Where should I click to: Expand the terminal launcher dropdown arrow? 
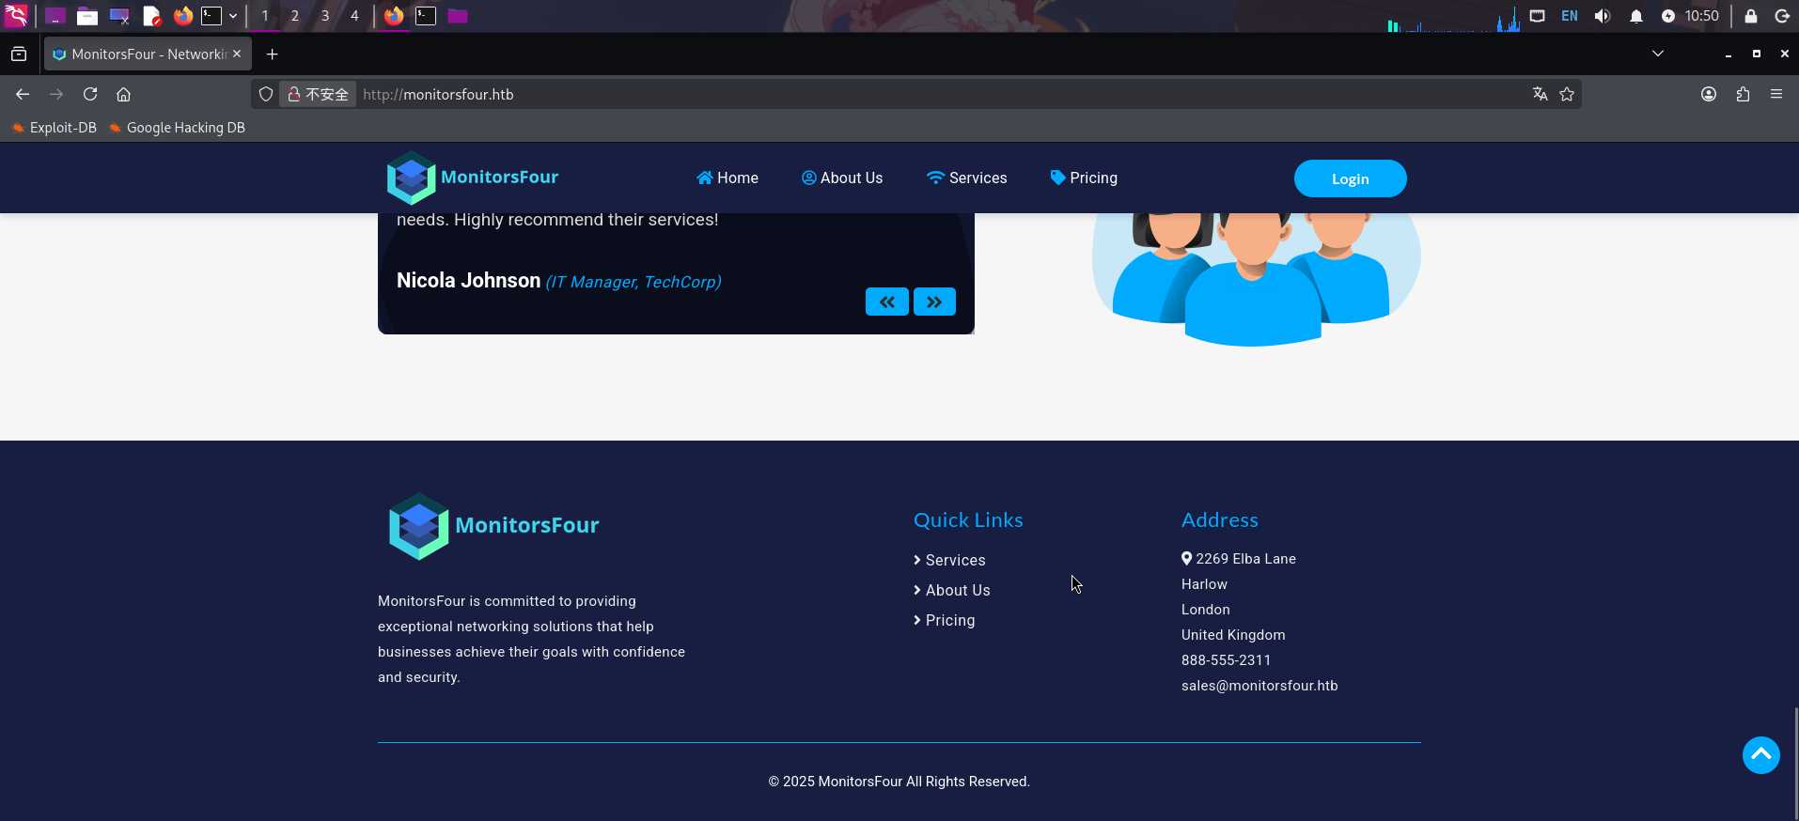pyautogui.click(x=233, y=16)
